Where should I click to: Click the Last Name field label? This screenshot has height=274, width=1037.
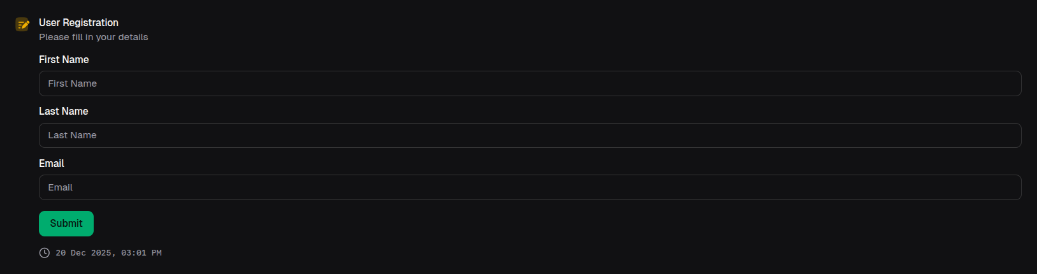(63, 111)
